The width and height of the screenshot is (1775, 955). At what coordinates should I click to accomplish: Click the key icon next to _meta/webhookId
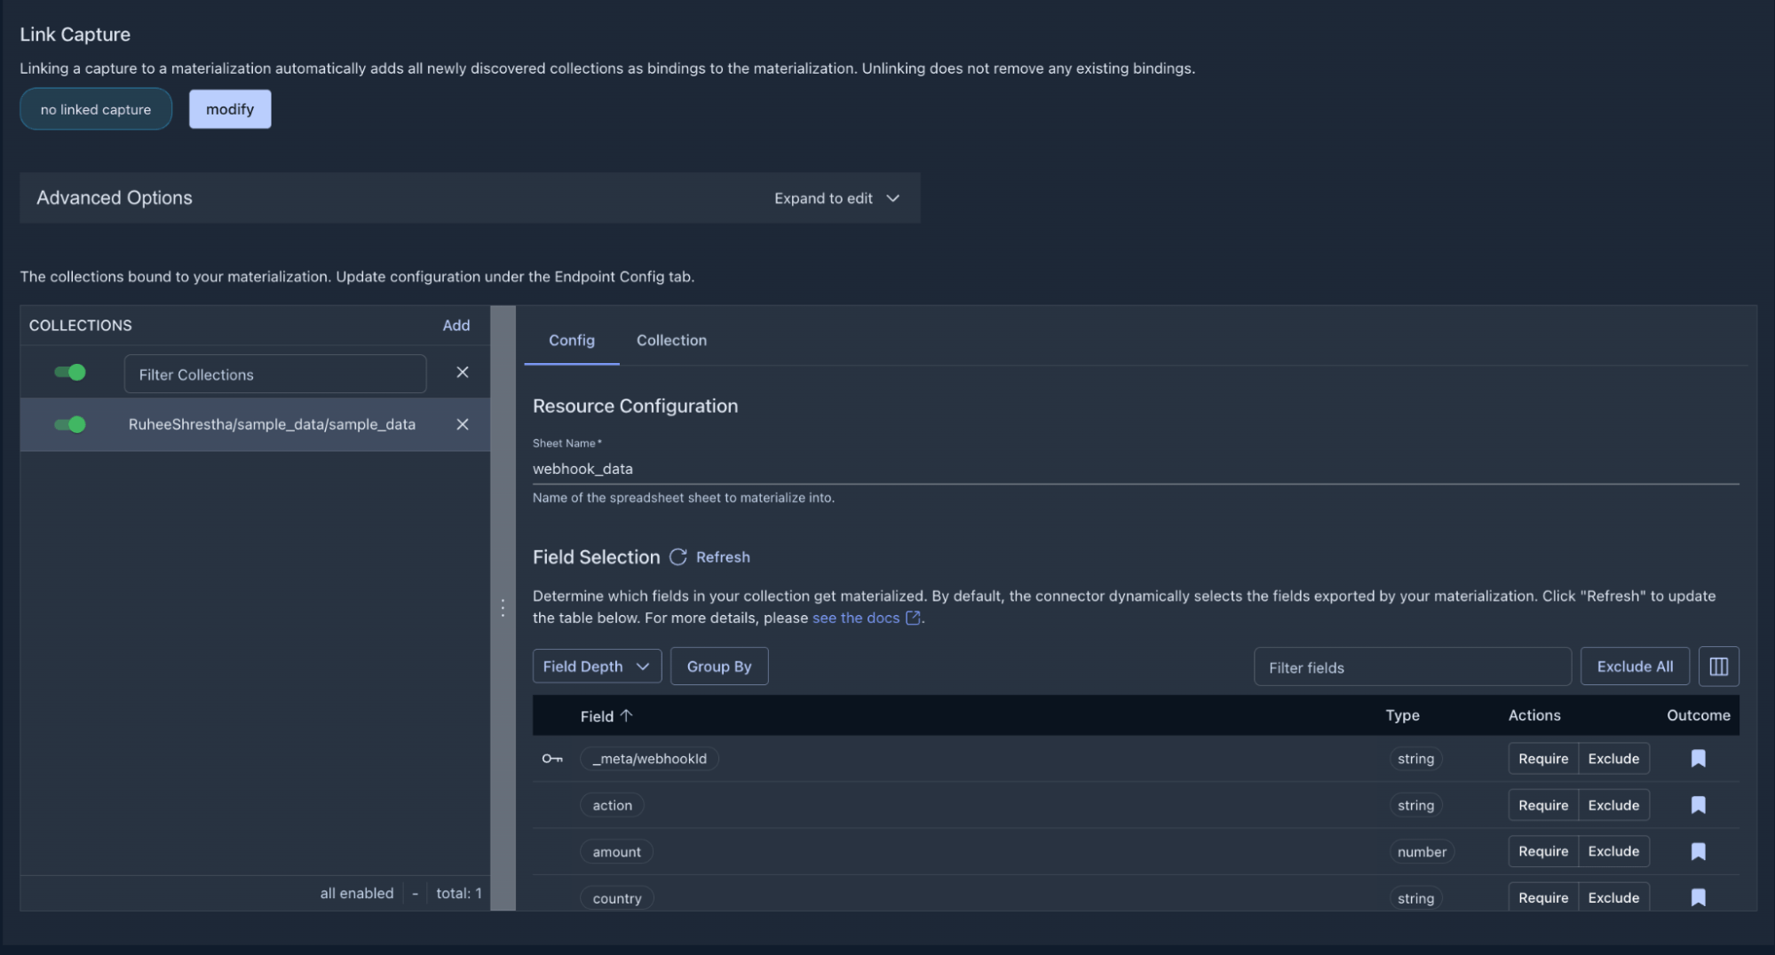click(552, 759)
